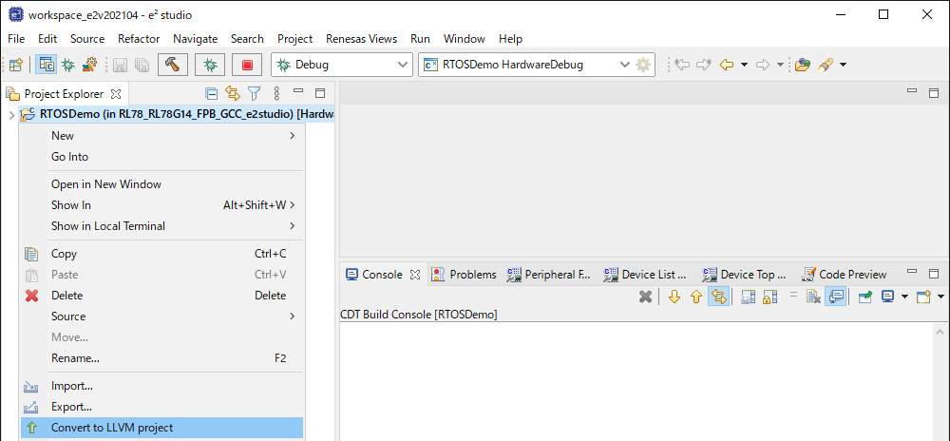Screen dimensions: 950x441
Task: Close the Console tab
Action: (x=415, y=275)
